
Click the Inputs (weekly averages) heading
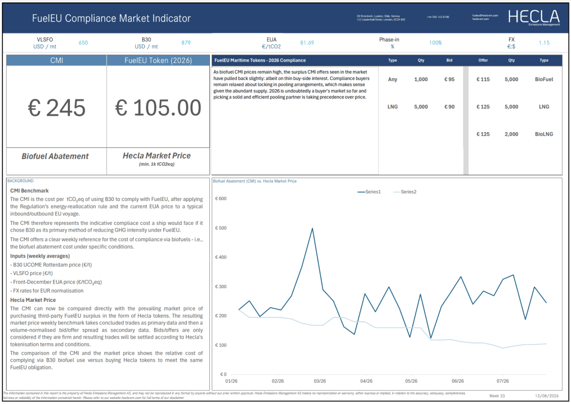[40, 256]
